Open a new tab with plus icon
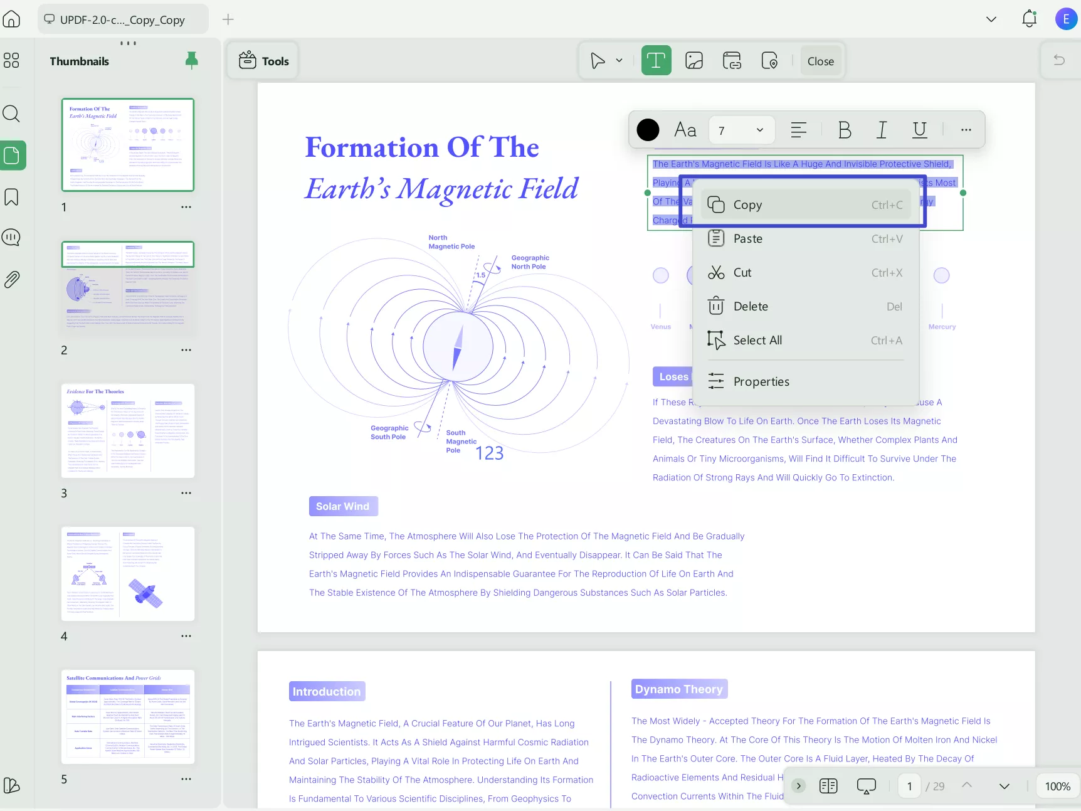Image resolution: width=1081 pixels, height=811 pixels. (228, 19)
